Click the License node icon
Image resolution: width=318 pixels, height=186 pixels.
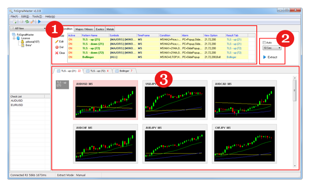(x=18, y=38)
